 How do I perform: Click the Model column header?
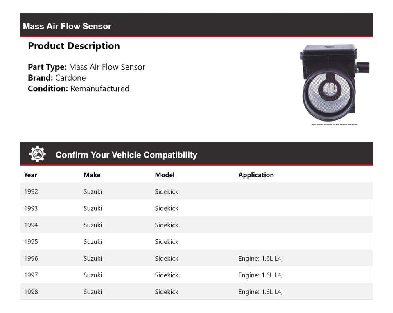pos(165,175)
